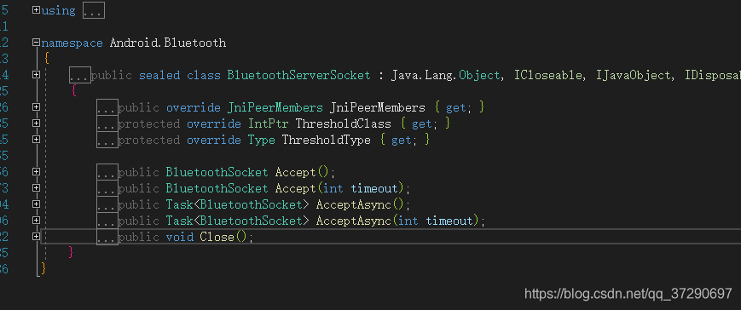Click the Accept name in parameterless overload

click(x=295, y=172)
